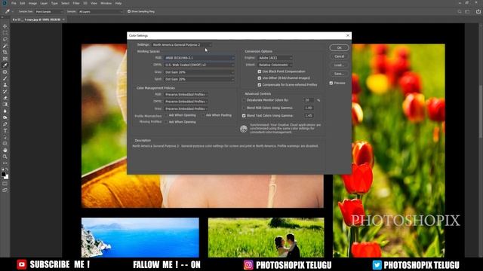The image size is (483, 271).
Task: Click the search icon in the options bar
Action: 460,12
